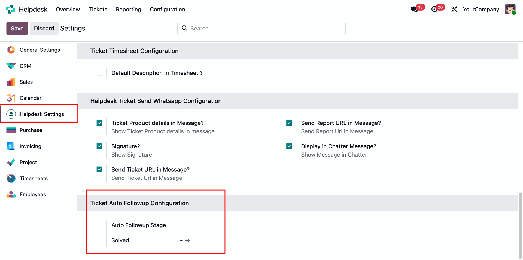This screenshot has height=260, width=523.
Task: Open the Auto Followup Stage external link arrow
Action: pyautogui.click(x=188, y=240)
